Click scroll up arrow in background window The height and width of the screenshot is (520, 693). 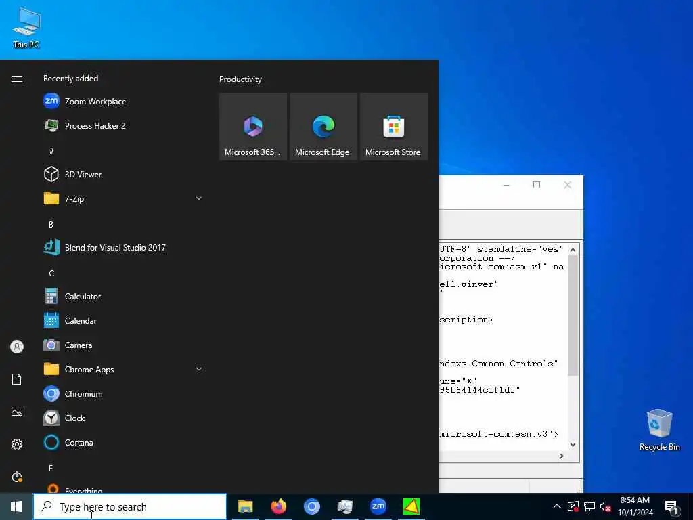tap(573, 250)
